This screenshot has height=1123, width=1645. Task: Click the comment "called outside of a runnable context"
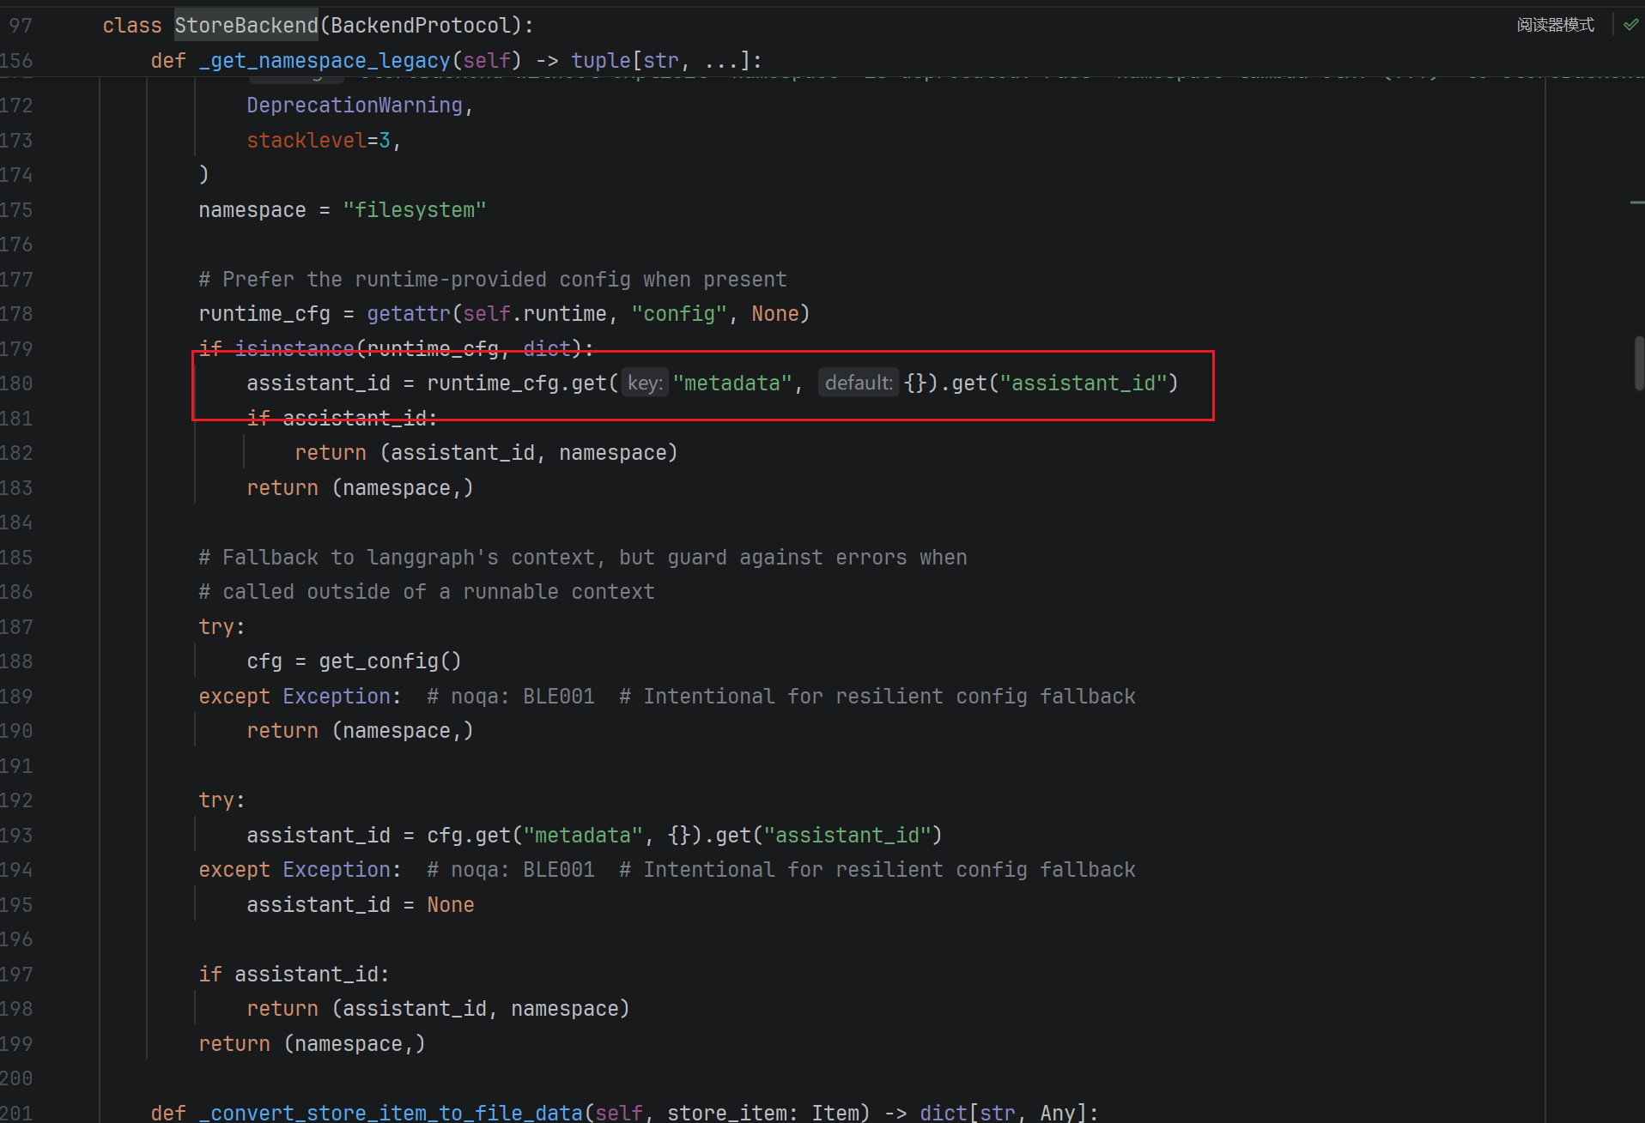pos(427,592)
